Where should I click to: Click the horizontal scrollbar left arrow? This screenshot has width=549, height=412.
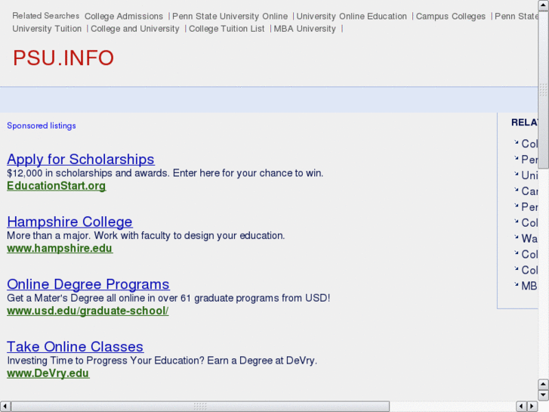click(x=5, y=407)
